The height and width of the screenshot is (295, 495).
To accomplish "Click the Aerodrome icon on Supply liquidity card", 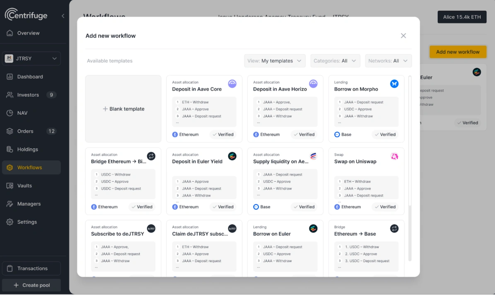I will pyautogui.click(x=313, y=156).
